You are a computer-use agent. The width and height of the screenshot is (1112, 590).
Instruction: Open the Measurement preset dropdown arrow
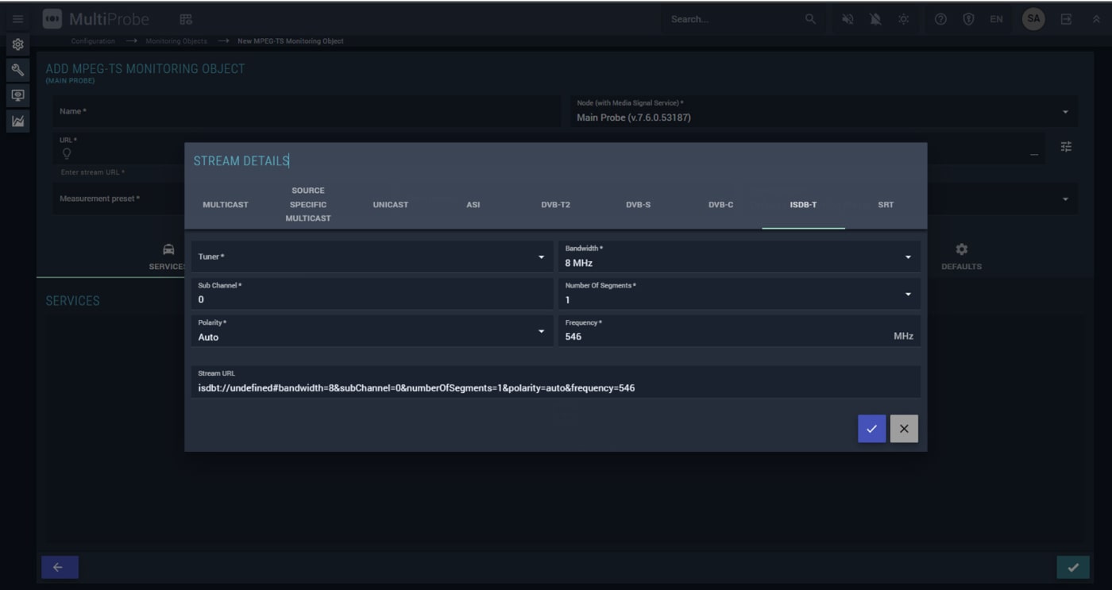1066,199
